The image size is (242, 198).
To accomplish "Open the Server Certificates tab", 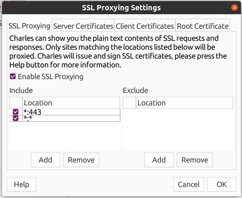I will point(83,26).
